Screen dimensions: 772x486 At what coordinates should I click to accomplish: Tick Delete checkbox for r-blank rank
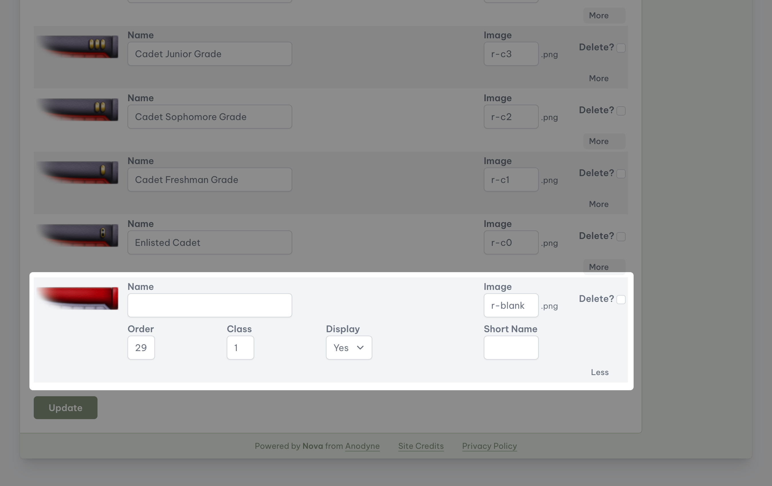tap(621, 299)
